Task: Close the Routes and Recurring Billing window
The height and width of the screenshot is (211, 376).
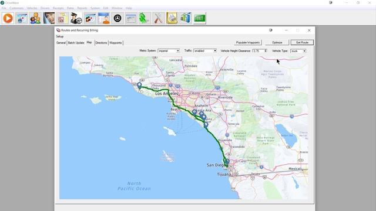Action: (x=309, y=30)
